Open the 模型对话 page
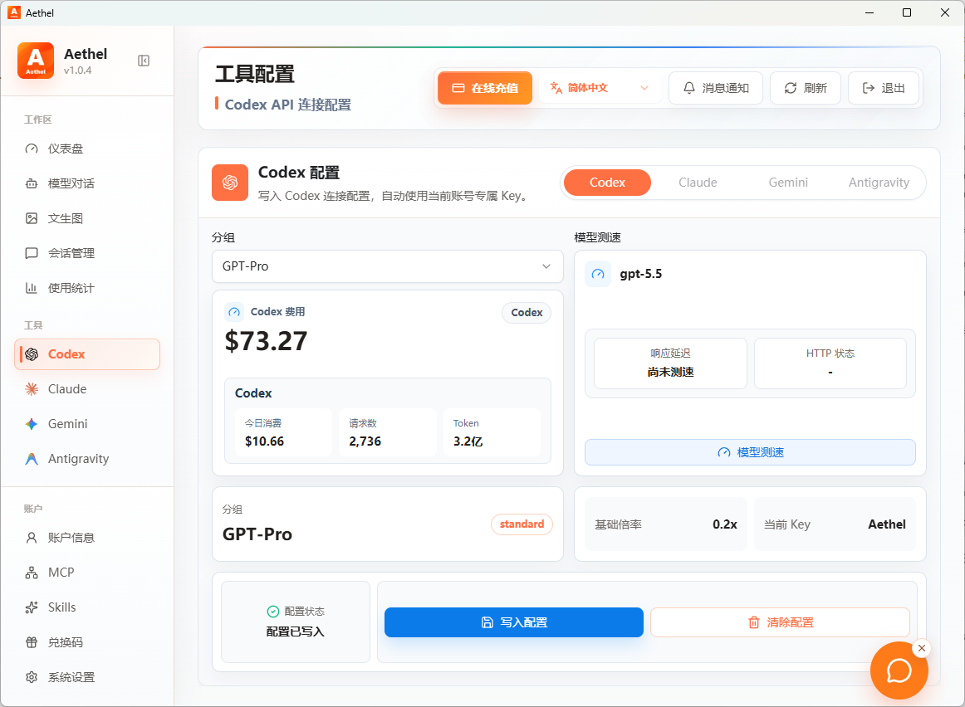This screenshot has height=707, width=965. 86,183
